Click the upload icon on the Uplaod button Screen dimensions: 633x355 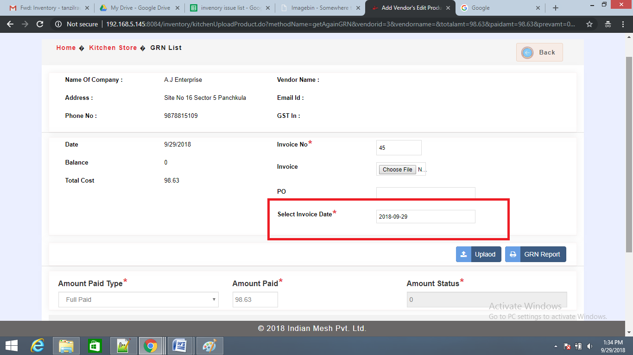tap(463, 254)
